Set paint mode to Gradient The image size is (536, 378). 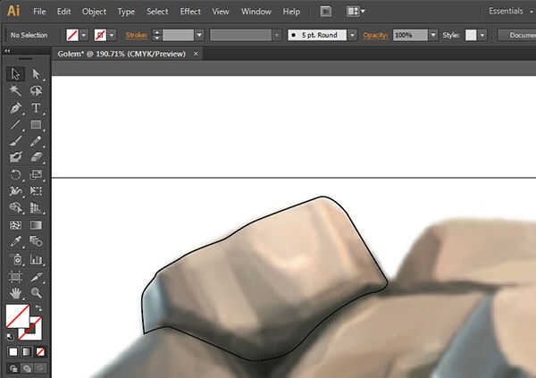(x=27, y=352)
